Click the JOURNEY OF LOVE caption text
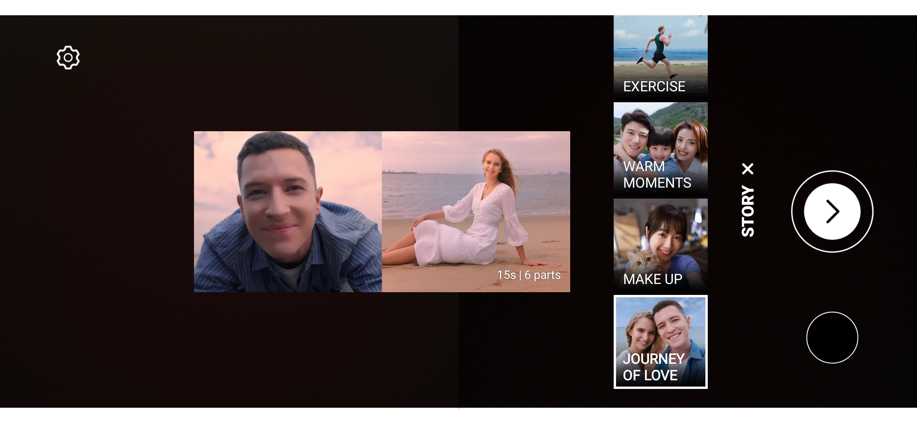Viewport: 917px width, 423px height. [653, 367]
